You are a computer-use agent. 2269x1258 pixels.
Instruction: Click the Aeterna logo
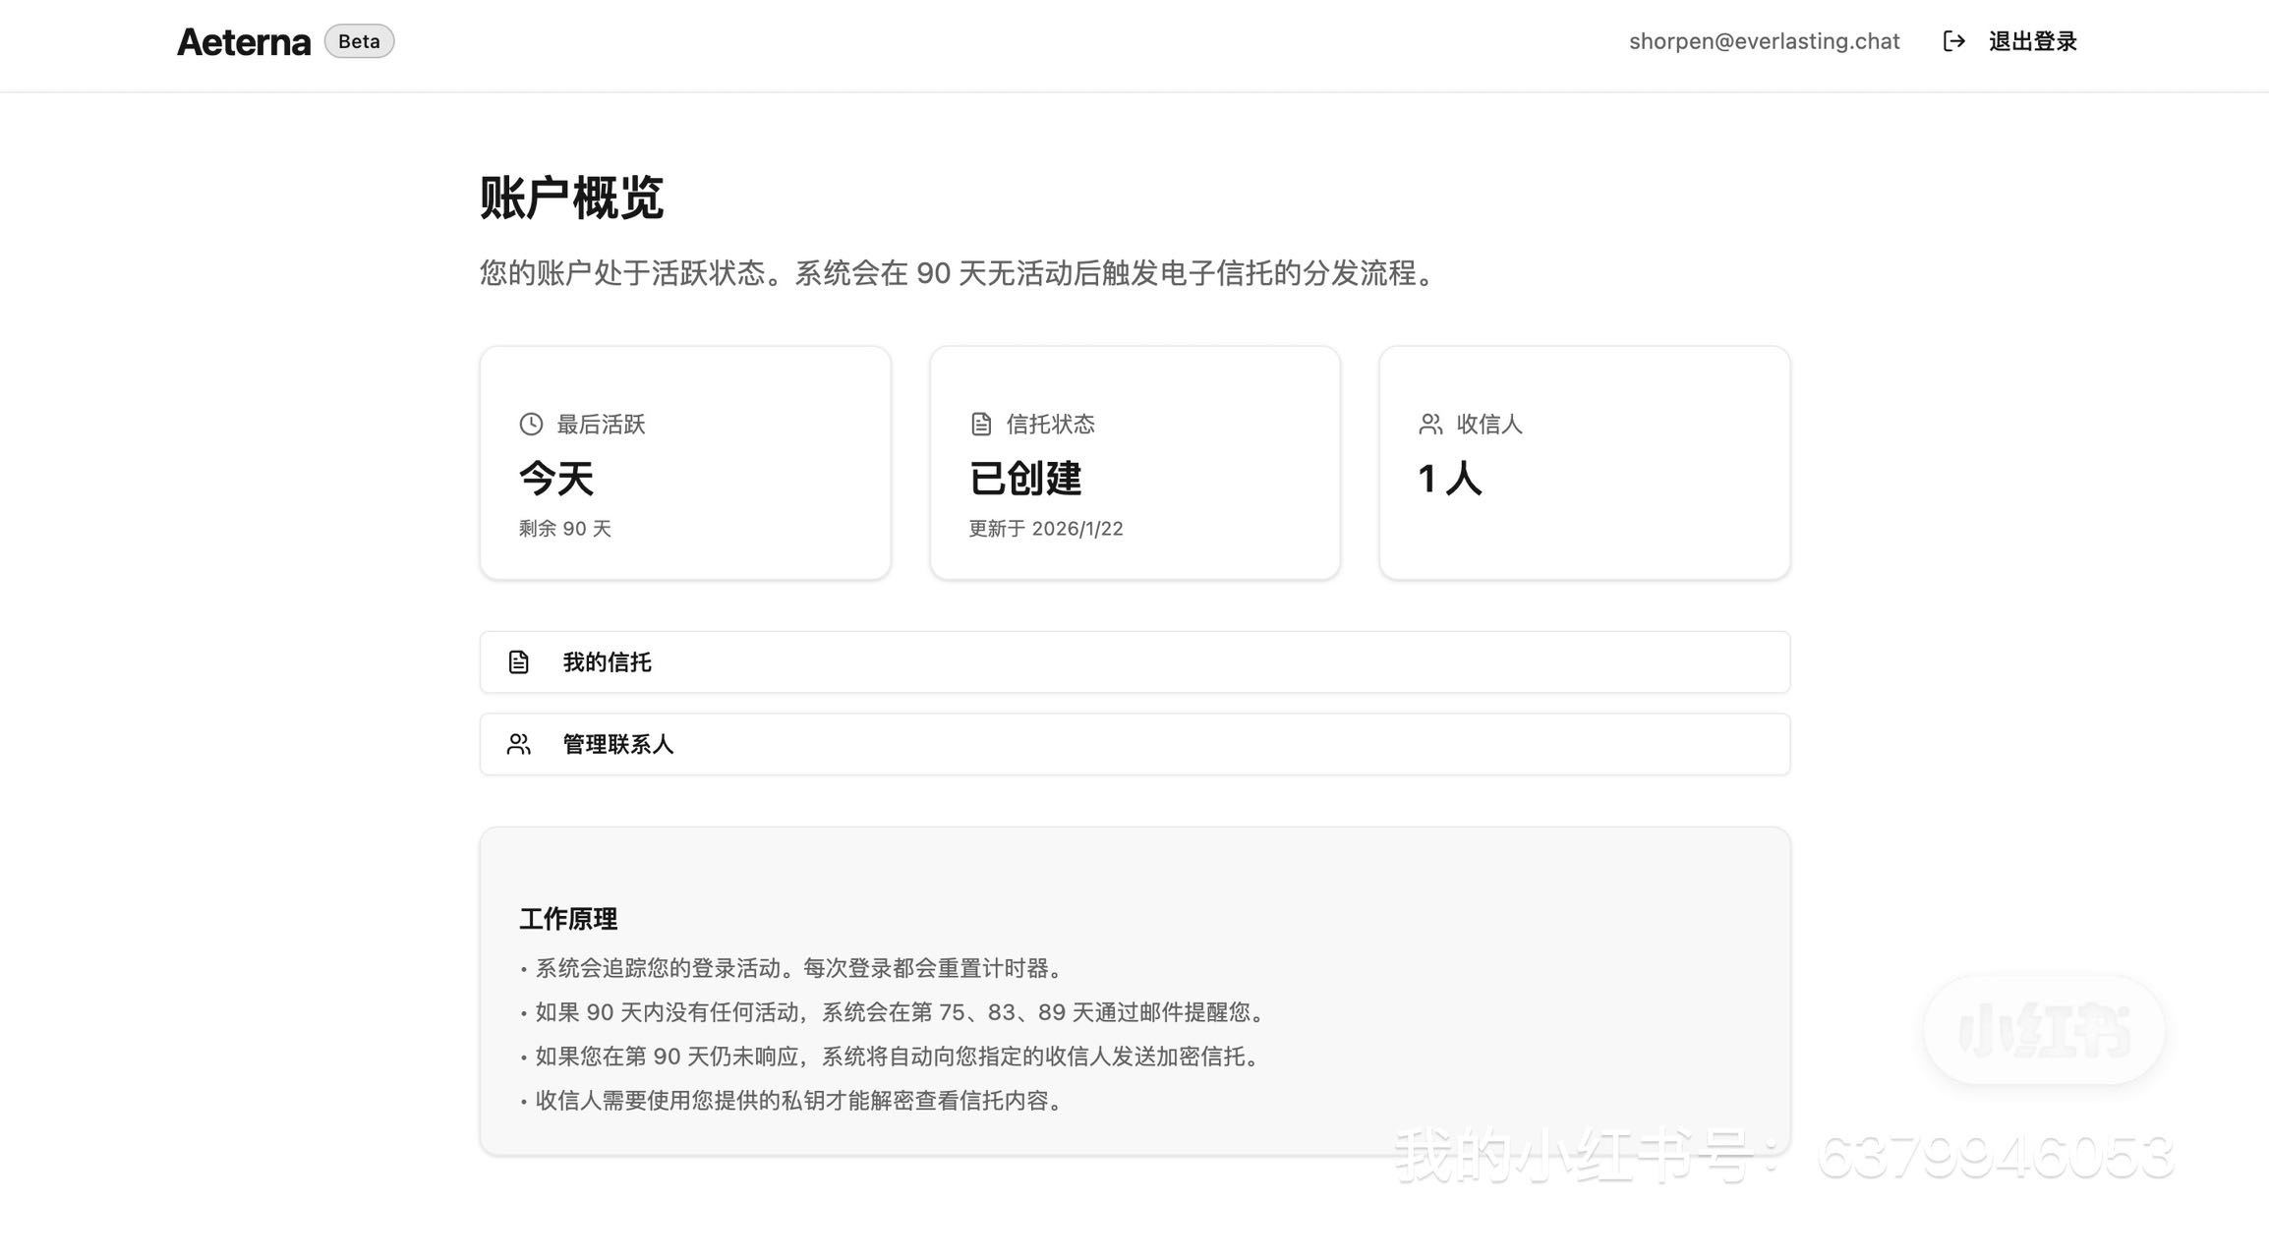click(x=244, y=41)
